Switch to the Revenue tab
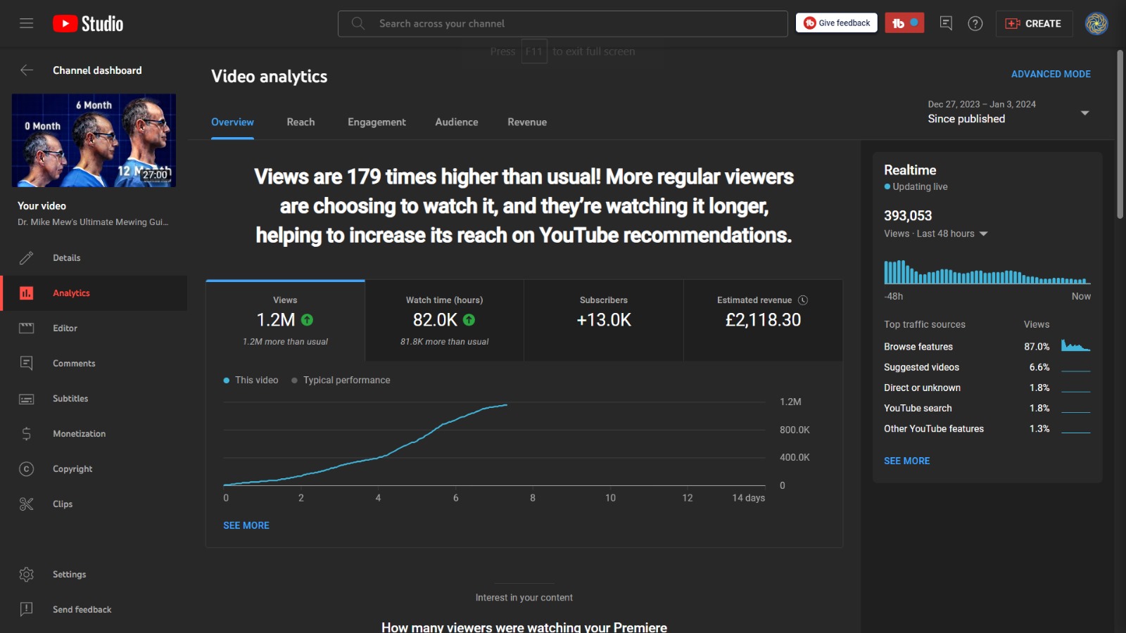 point(527,122)
